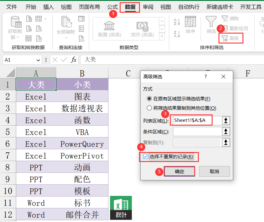Toggle 选择不重复的记录 checkbox
This screenshot has height=222, width=264.
pyautogui.click(x=146, y=156)
